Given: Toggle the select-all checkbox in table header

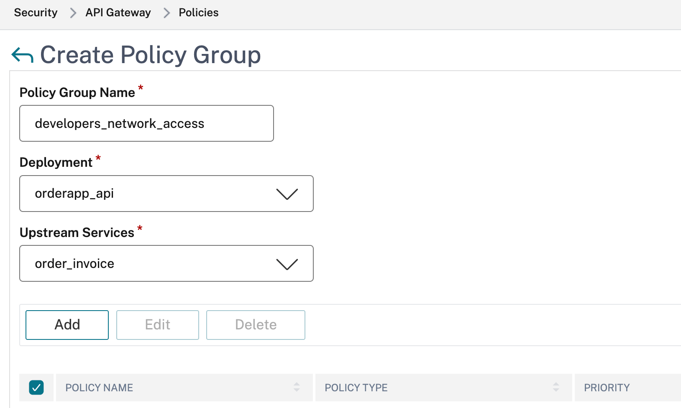Looking at the screenshot, I should [x=36, y=388].
